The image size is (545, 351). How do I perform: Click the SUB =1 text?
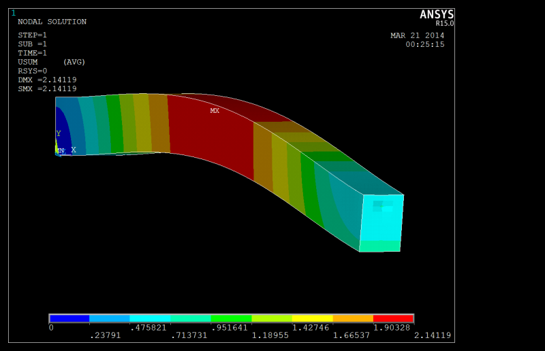[32, 44]
